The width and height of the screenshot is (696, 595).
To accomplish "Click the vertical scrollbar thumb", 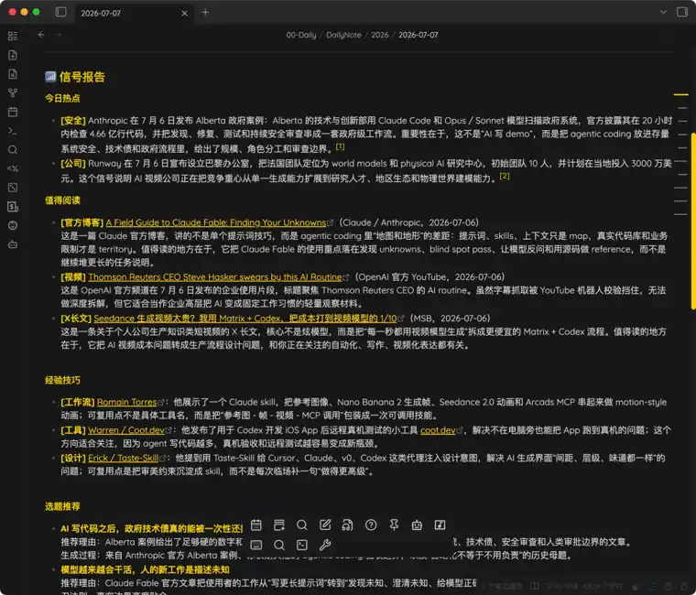I will (693, 221).
